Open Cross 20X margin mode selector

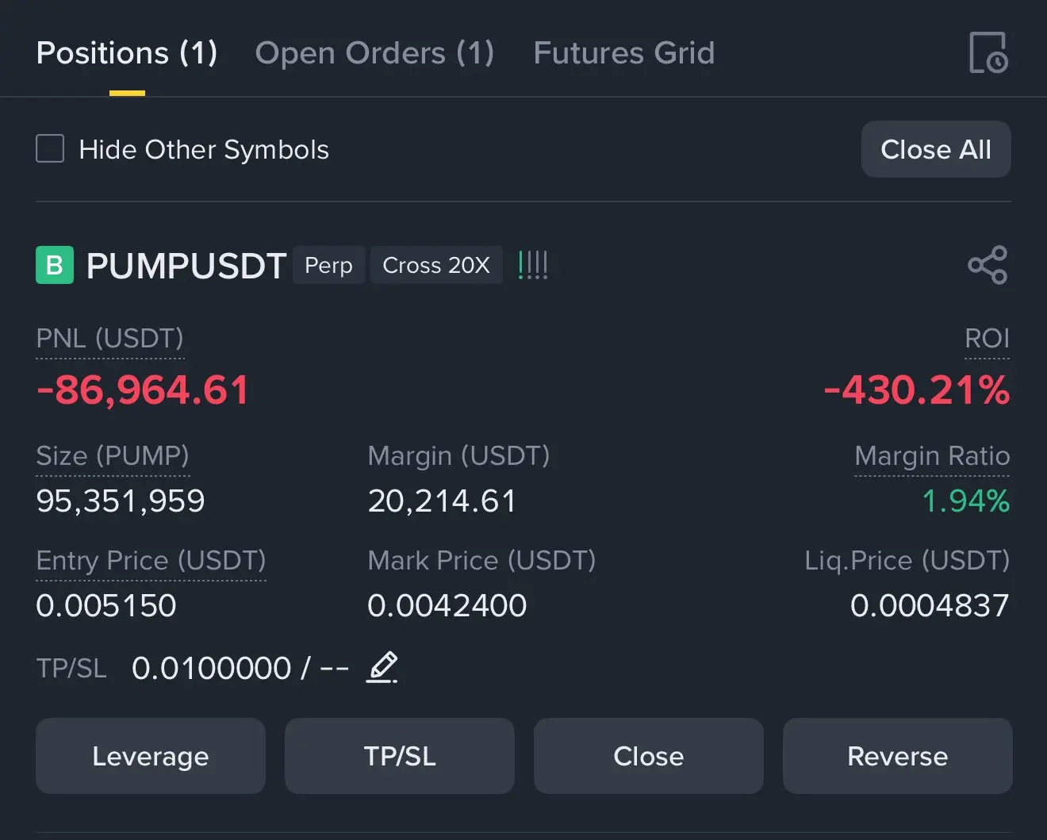[436, 265]
